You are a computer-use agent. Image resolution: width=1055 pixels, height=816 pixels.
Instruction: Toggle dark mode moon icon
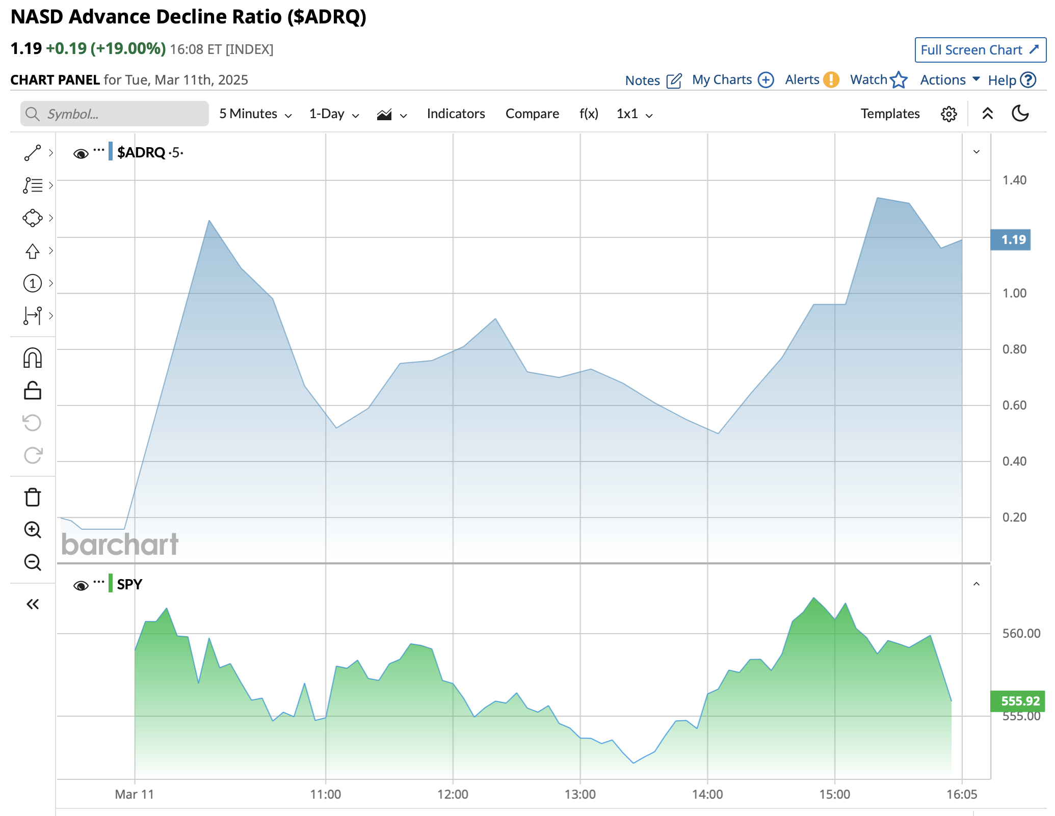pos(1020,114)
